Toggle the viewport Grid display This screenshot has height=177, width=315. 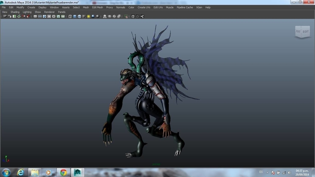35,16
